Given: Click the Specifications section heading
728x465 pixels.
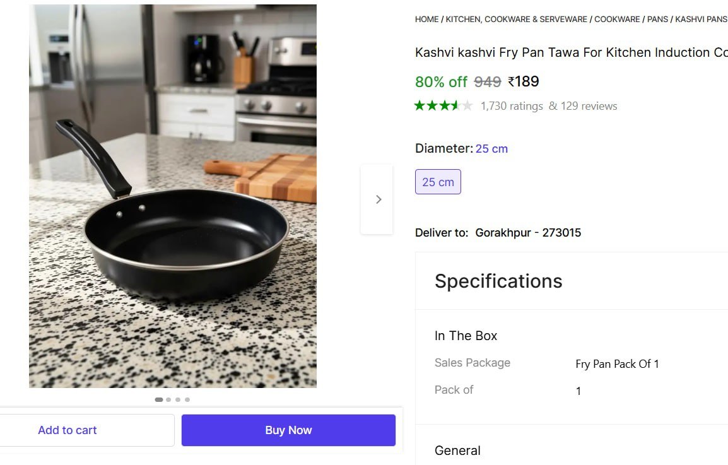Looking at the screenshot, I should 498,281.
